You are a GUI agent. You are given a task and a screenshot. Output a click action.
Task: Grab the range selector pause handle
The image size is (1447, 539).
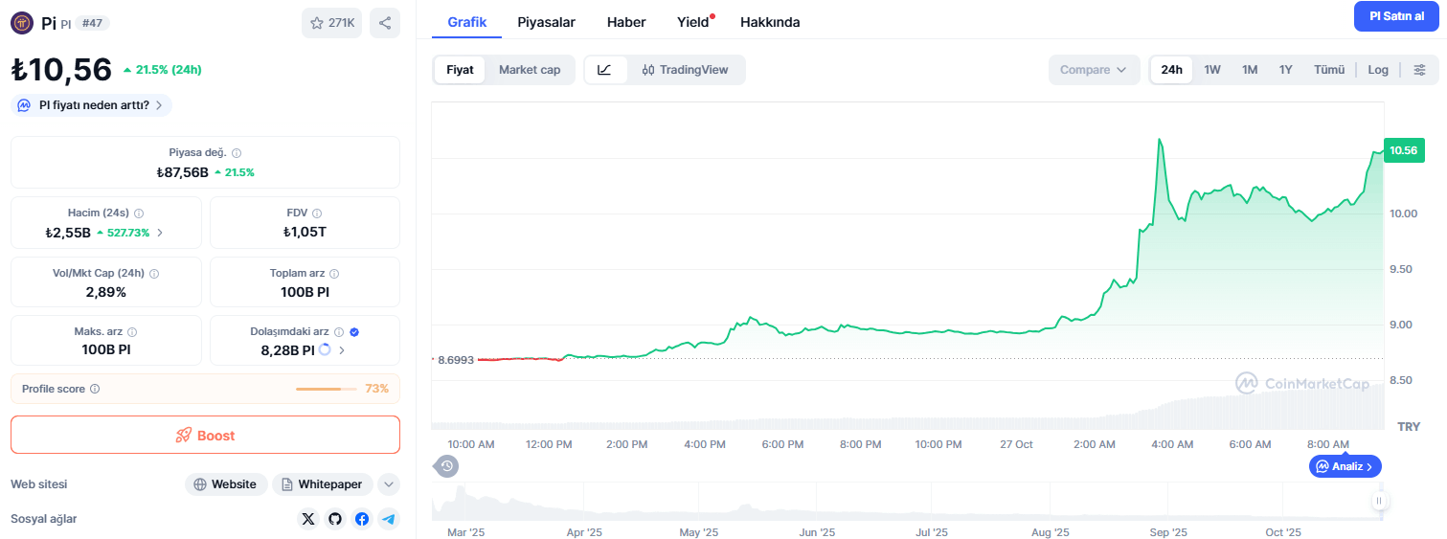1380,501
